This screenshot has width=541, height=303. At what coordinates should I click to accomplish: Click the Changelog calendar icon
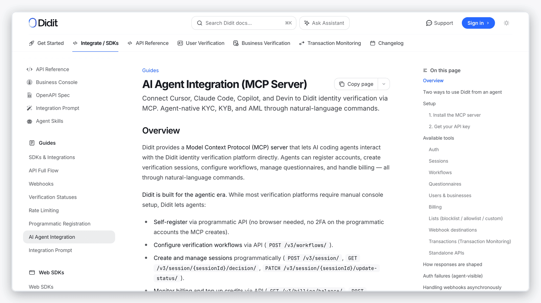point(373,43)
